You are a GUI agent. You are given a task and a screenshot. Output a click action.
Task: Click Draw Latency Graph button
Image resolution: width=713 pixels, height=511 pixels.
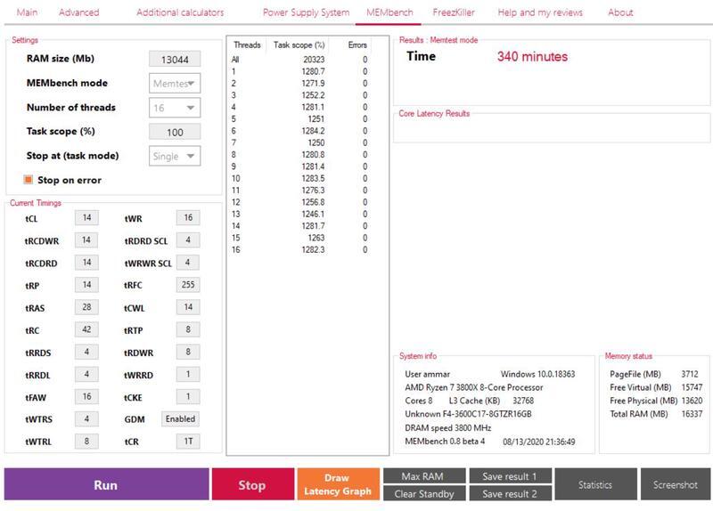click(336, 485)
